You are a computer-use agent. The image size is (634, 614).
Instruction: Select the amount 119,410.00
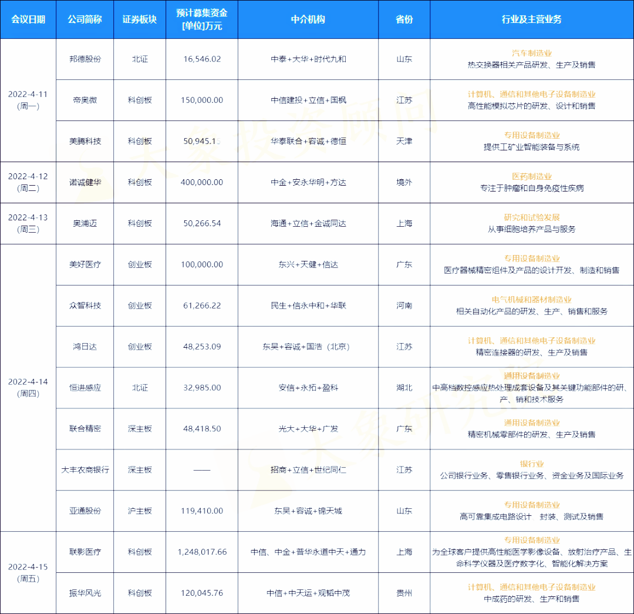click(x=202, y=511)
